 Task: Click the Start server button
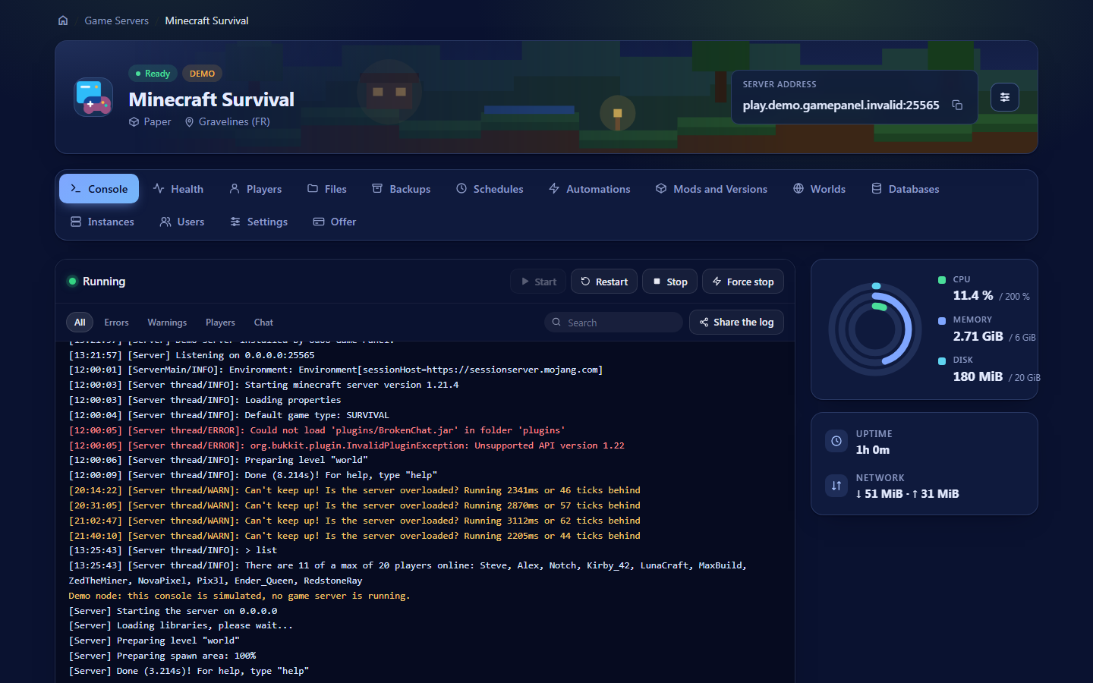[538, 282]
